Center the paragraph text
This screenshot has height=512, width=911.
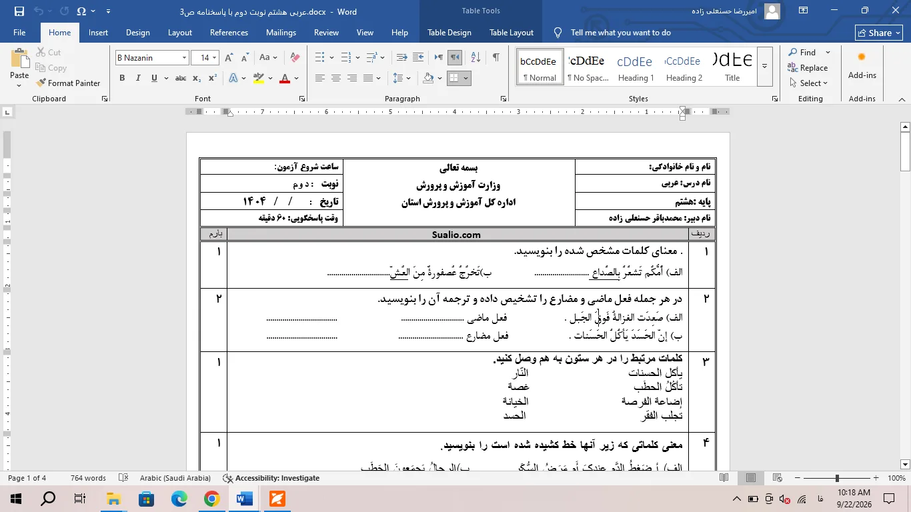(336, 78)
